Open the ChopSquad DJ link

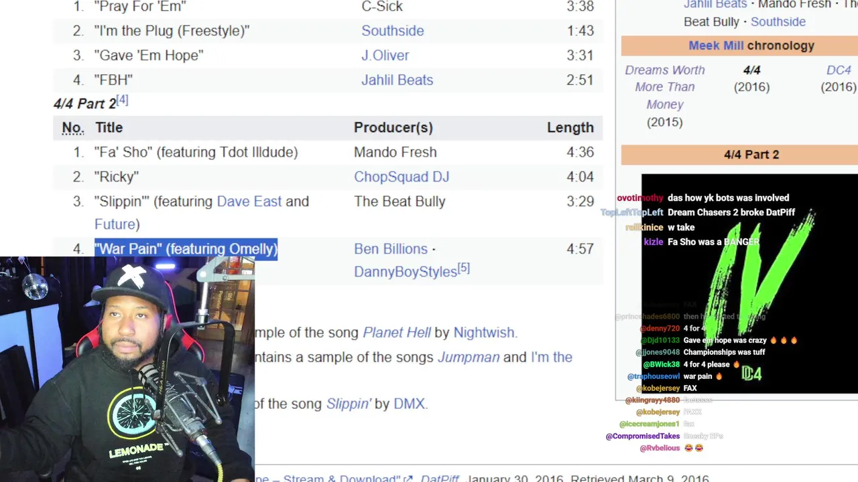(x=402, y=177)
